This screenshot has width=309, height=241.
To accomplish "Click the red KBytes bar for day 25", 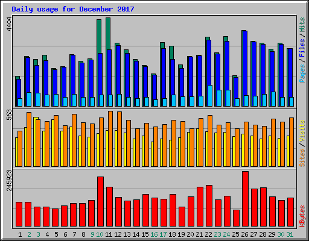I will tap(236, 218).
